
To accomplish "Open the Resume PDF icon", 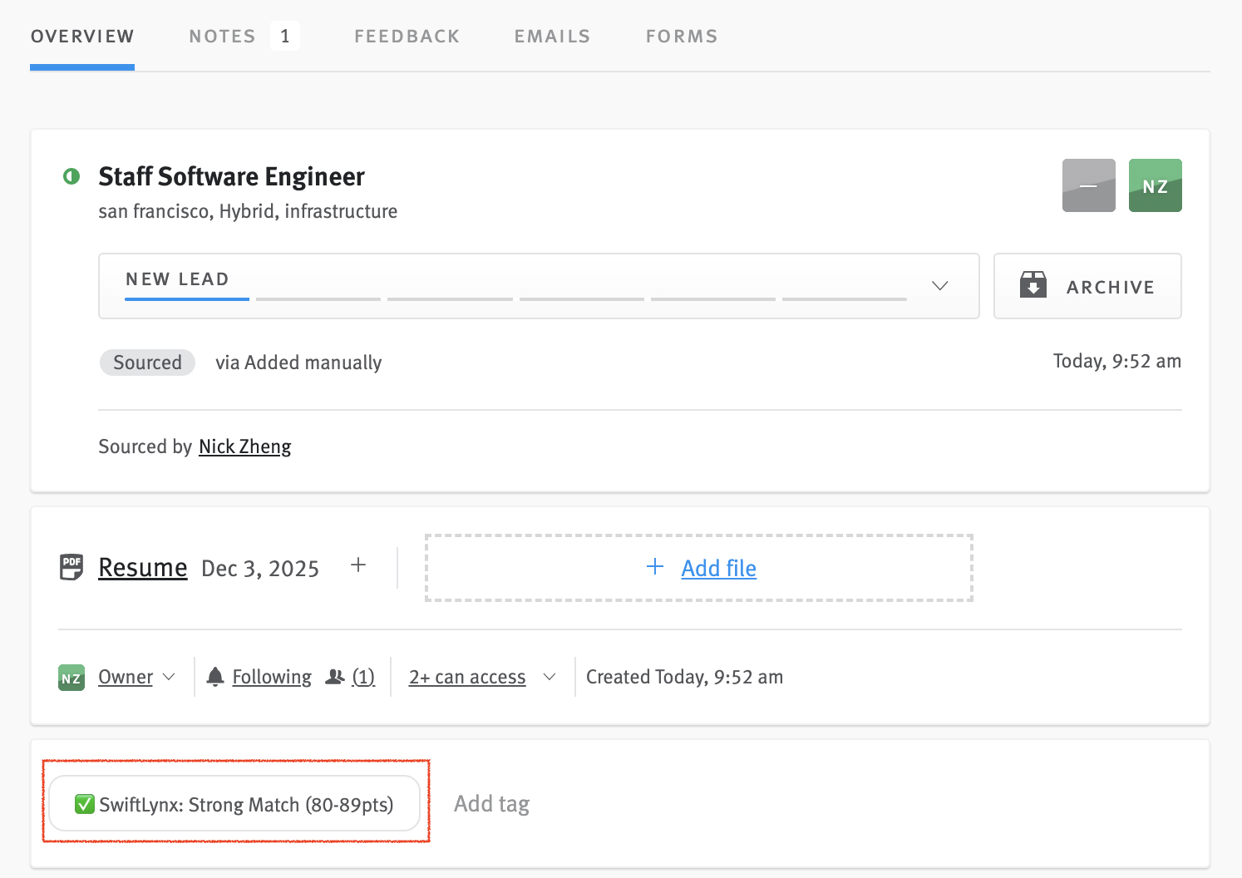I will tap(71, 567).
